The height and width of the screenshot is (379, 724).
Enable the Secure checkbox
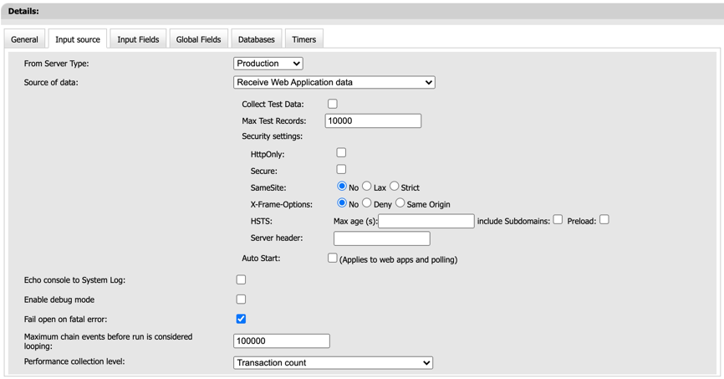click(x=341, y=170)
